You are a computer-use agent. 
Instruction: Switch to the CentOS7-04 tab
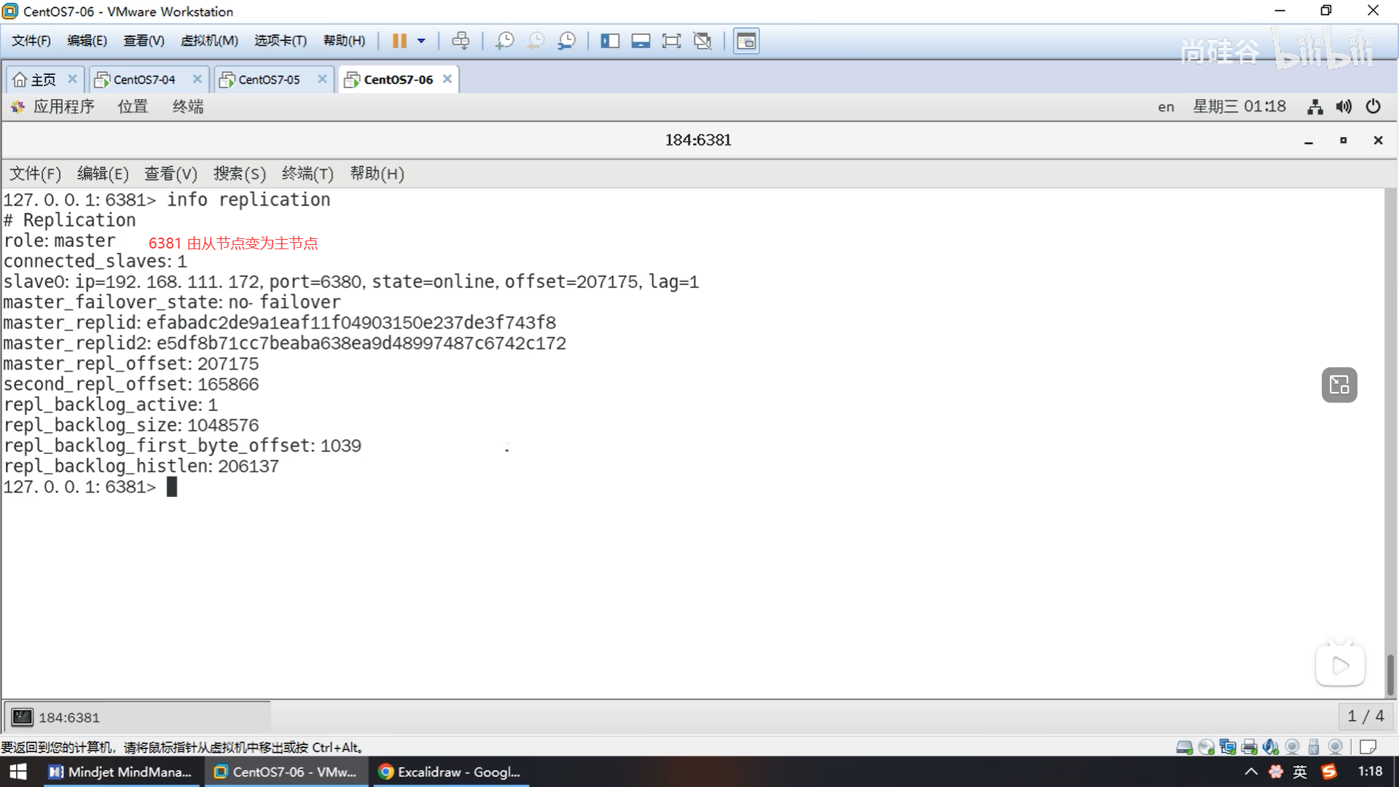[x=144, y=79]
